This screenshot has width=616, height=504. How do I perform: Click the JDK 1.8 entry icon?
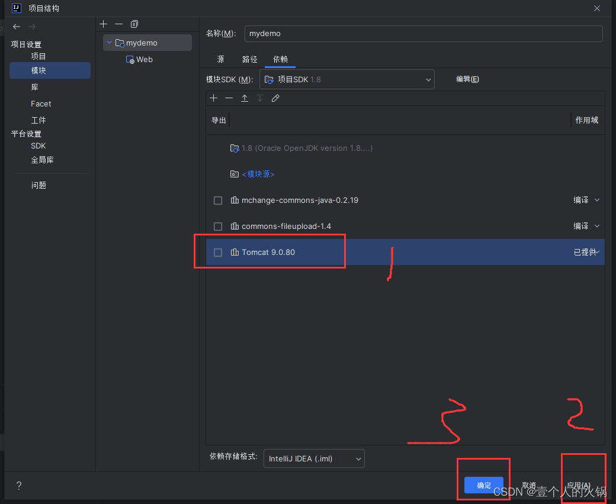click(x=235, y=148)
